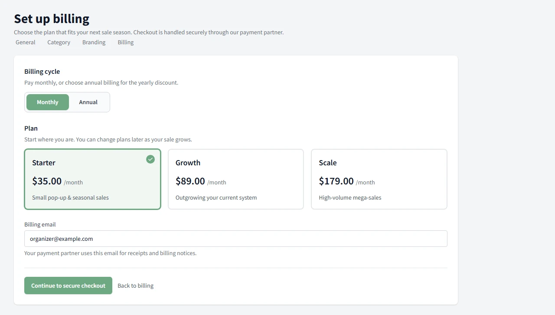Viewport: 555px width, 315px height.
Task: Click the receipts and billing notices hint
Action: [x=111, y=253]
